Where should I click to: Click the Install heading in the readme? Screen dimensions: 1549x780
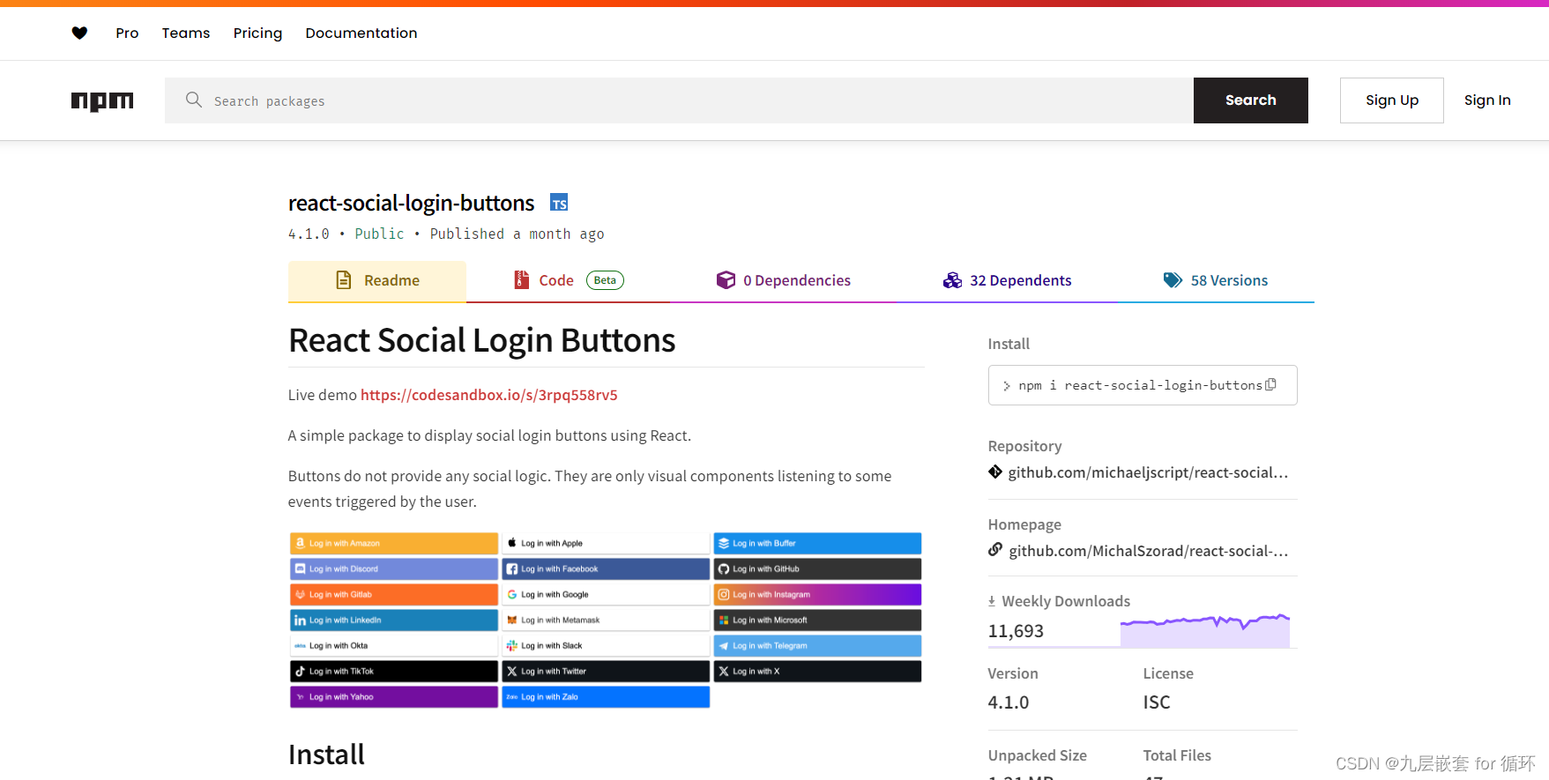(x=326, y=754)
